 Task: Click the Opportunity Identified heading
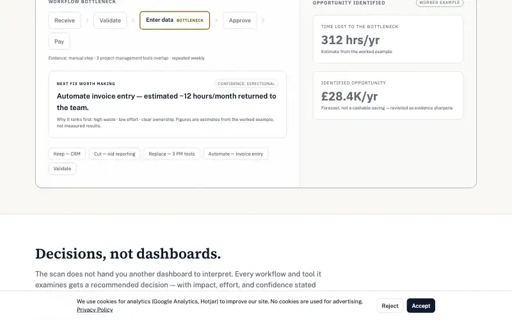[x=349, y=3]
